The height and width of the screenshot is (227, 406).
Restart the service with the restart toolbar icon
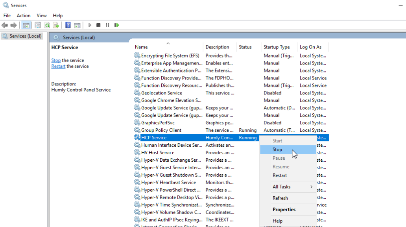click(x=116, y=25)
